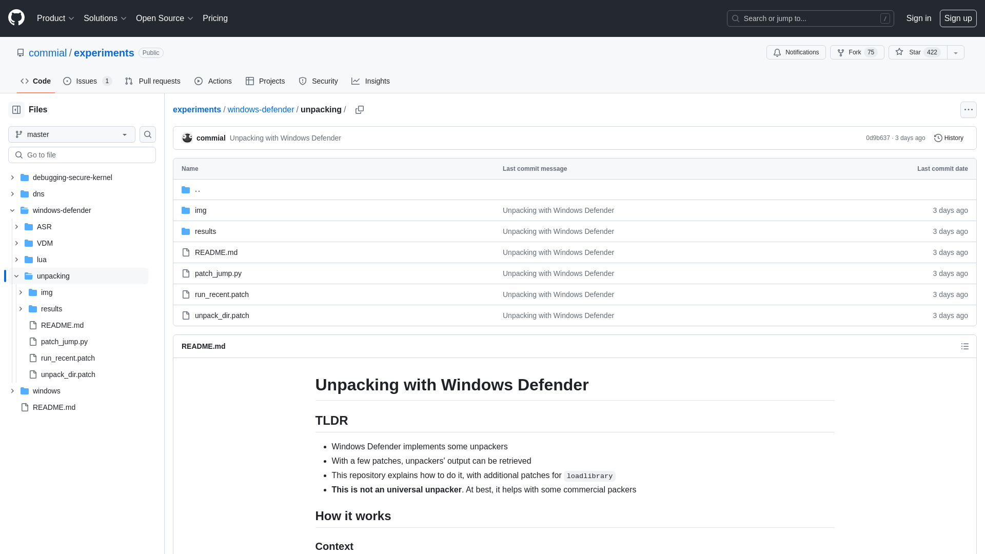The width and height of the screenshot is (985, 554).
Task: Open the Solutions menu
Action: (105, 18)
